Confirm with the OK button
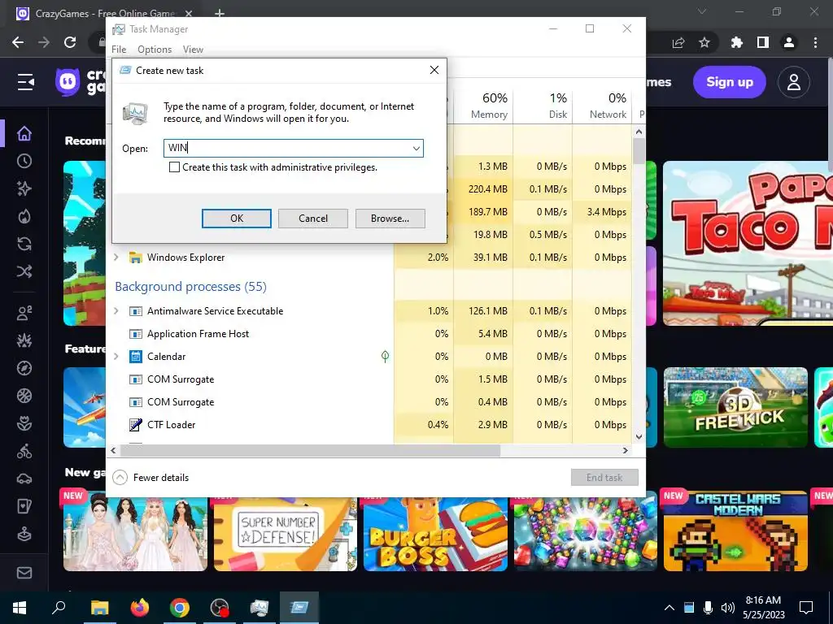833x624 pixels. pos(237,219)
